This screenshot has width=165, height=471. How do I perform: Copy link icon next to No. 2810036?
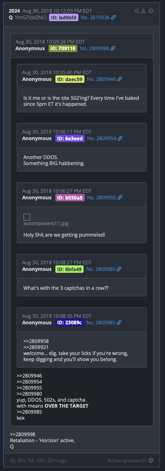pyautogui.click(x=113, y=17)
